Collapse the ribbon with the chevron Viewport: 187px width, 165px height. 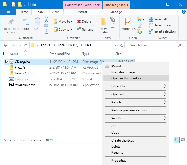point(178,12)
